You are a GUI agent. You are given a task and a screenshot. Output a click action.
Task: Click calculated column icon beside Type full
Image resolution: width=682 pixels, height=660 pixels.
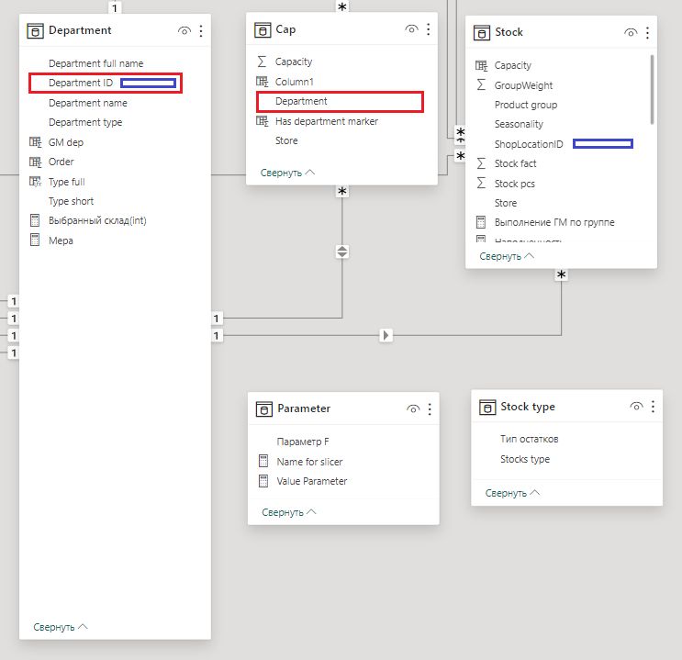click(x=35, y=182)
